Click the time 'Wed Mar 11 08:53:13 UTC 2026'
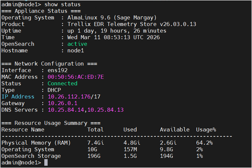 (x=113, y=37)
